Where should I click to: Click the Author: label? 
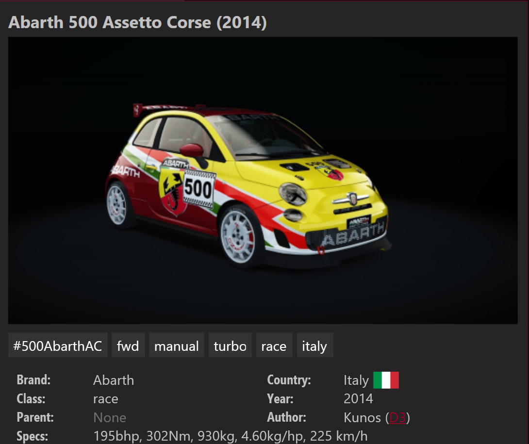pyautogui.click(x=287, y=417)
